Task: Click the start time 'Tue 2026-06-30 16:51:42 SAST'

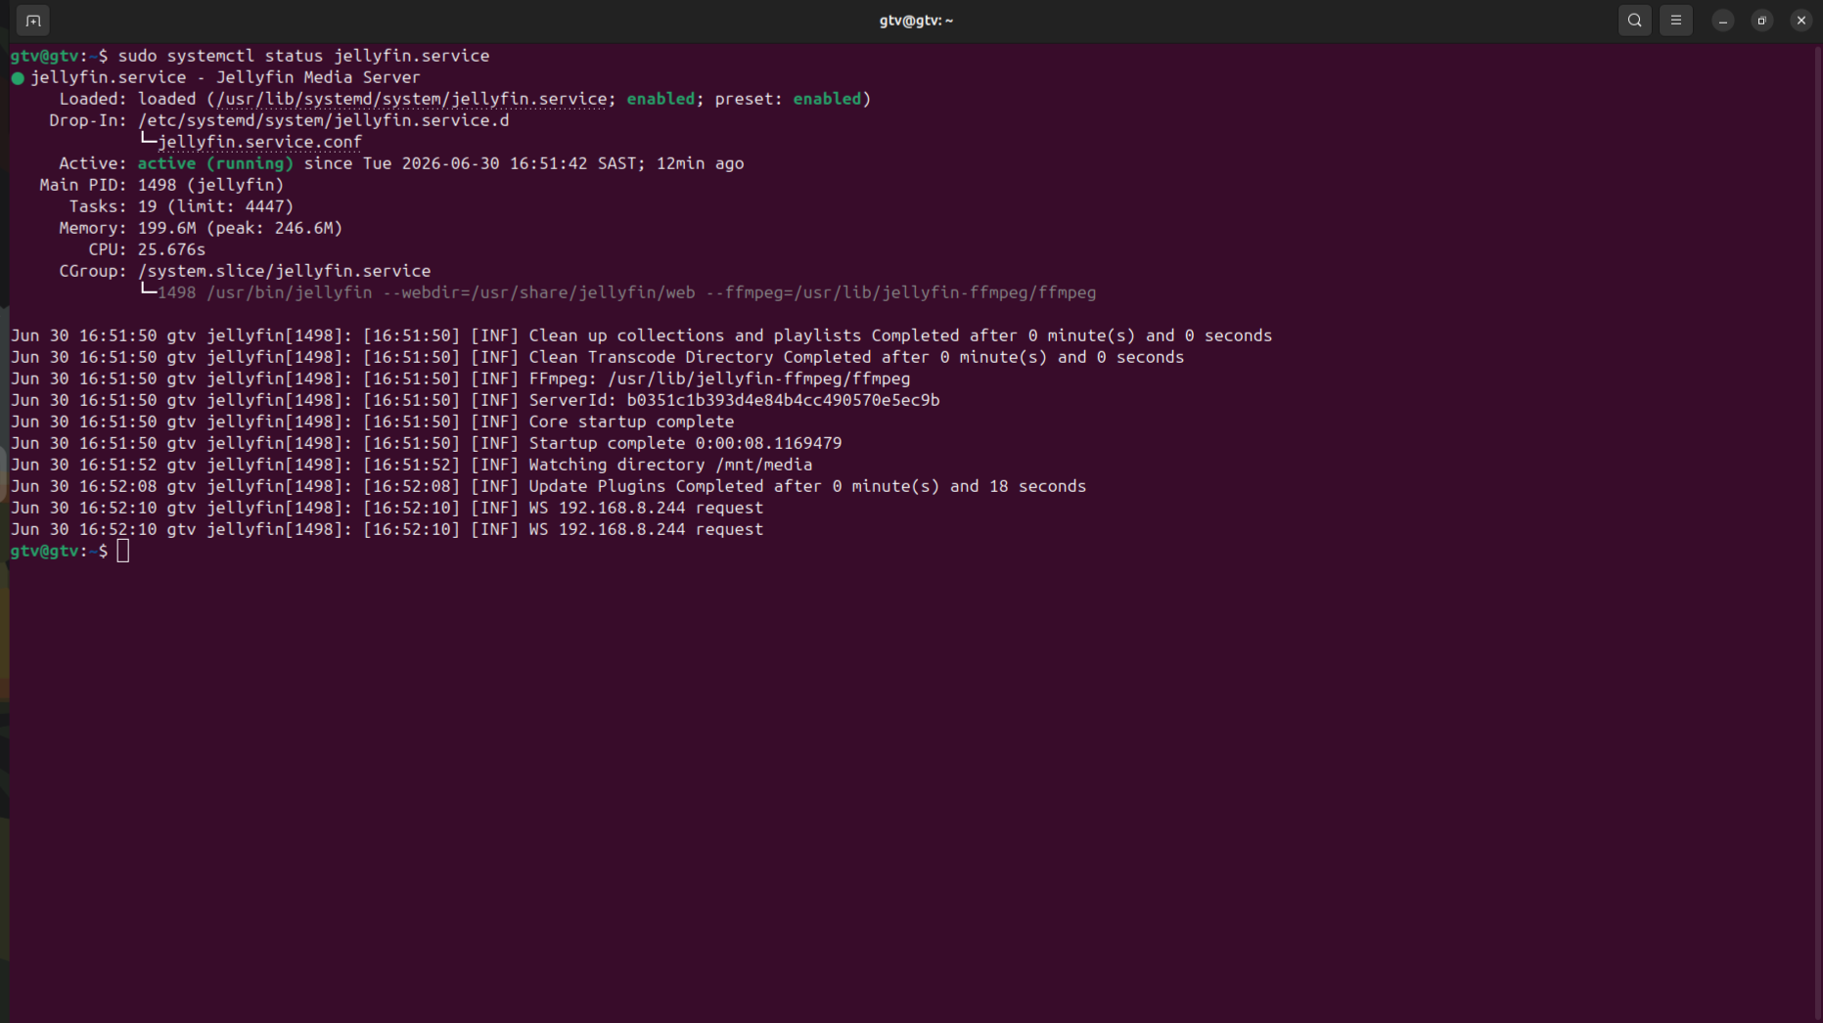Action: click(x=499, y=163)
